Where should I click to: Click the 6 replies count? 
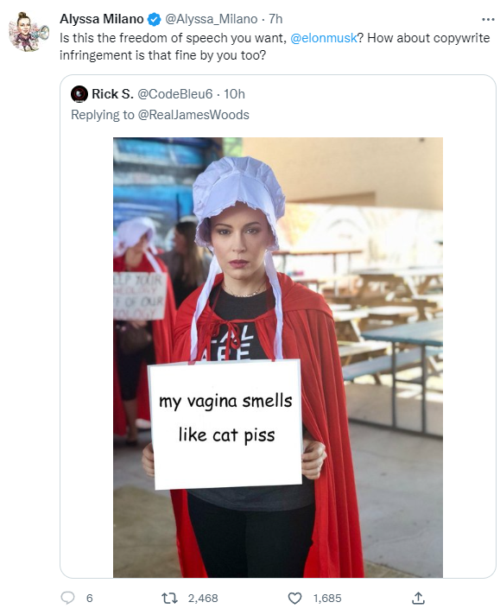[x=90, y=598]
